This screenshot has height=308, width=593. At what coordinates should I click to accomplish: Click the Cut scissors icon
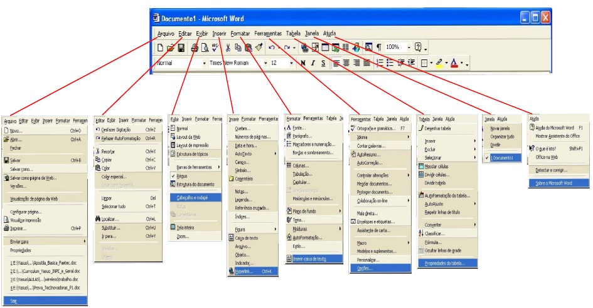click(x=228, y=48)
